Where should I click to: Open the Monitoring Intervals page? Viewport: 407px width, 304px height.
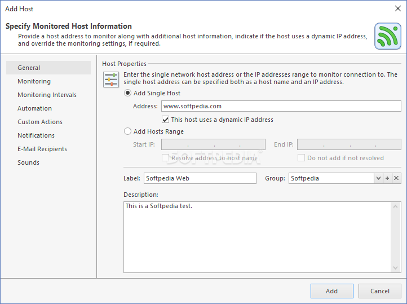pyautogui.click(x=48, y=95)
